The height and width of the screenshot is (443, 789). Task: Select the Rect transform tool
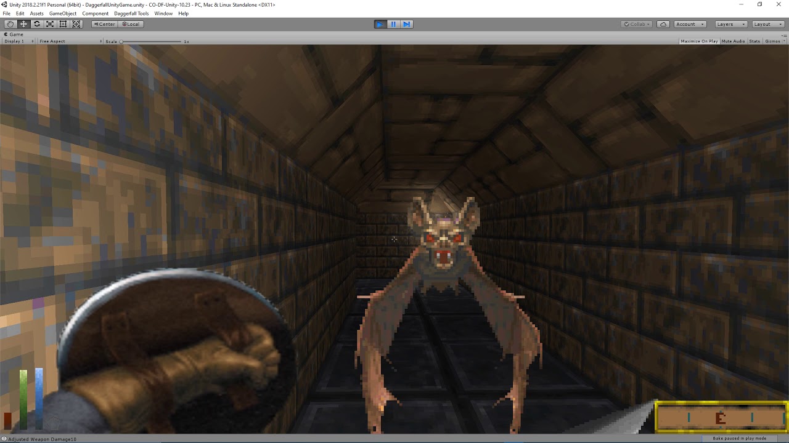coord(63,24)
